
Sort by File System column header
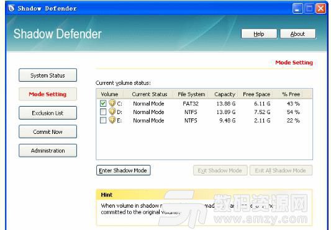point(191,94)
